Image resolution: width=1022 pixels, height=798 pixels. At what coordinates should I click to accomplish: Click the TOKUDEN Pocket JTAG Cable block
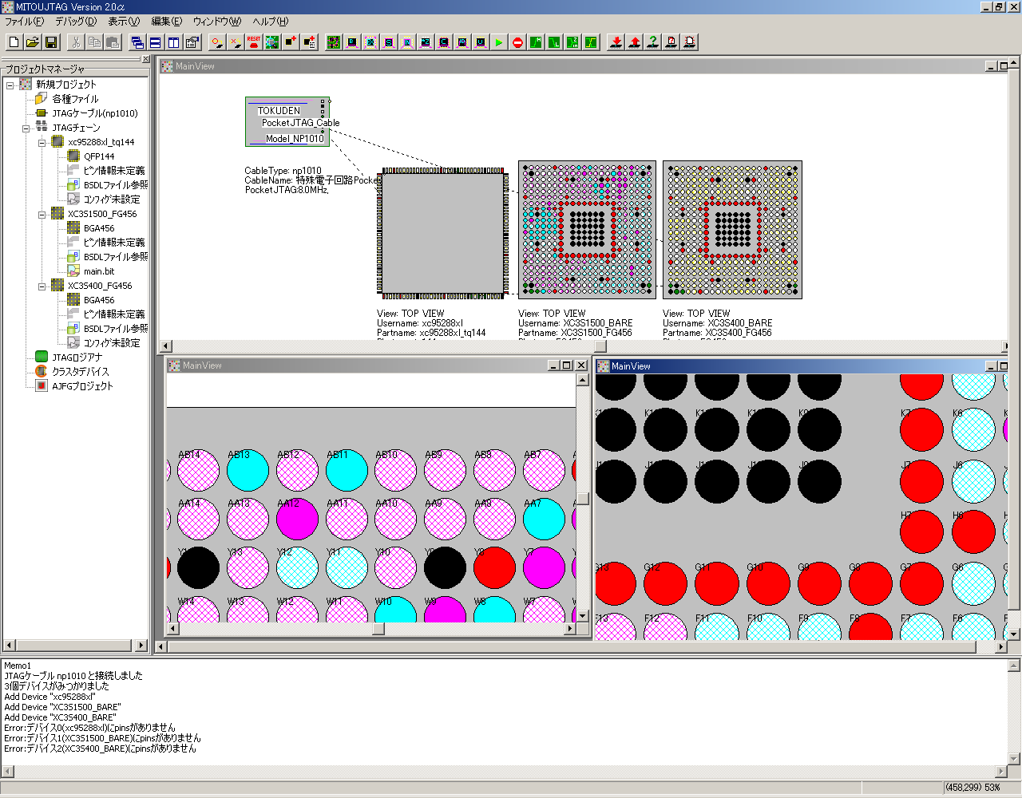[287, 121]
